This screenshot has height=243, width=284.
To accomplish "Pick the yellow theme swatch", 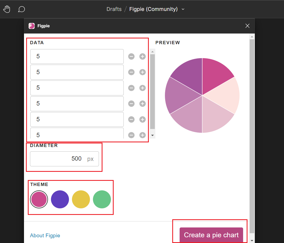I will pos(81,199).
